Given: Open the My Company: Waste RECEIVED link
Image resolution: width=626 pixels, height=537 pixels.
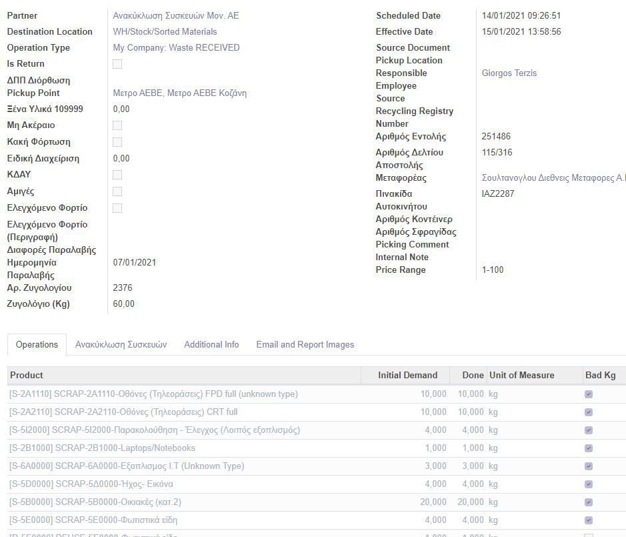Looking at the screenshot, I should [x=176, y=47].
